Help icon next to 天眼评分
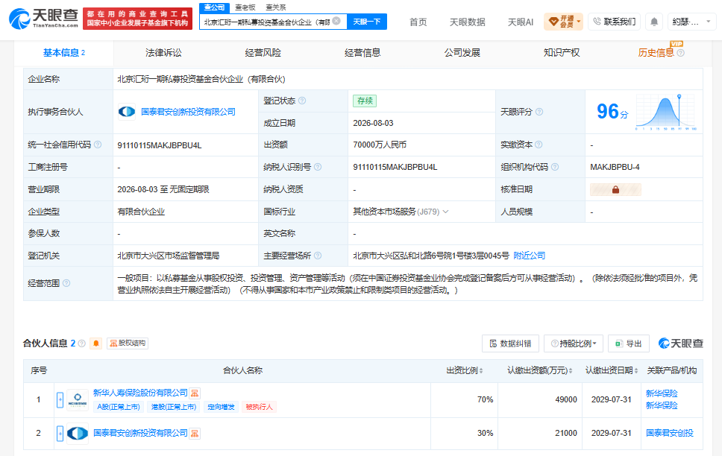 point(539,112)
